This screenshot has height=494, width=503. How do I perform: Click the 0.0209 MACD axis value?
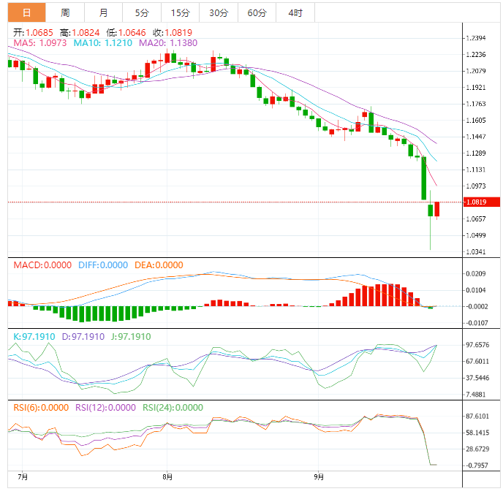pyautogui.click(x=476, y=274)
